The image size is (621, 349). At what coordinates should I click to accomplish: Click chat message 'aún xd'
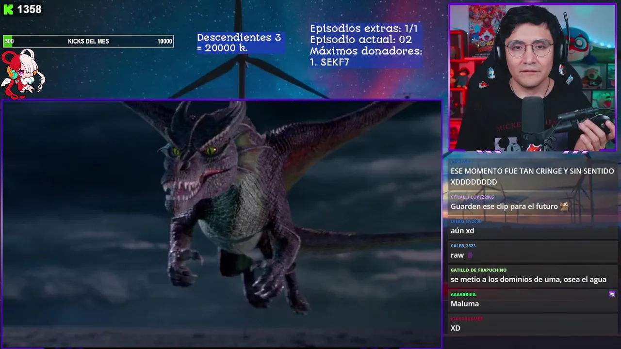click(462, 231)
